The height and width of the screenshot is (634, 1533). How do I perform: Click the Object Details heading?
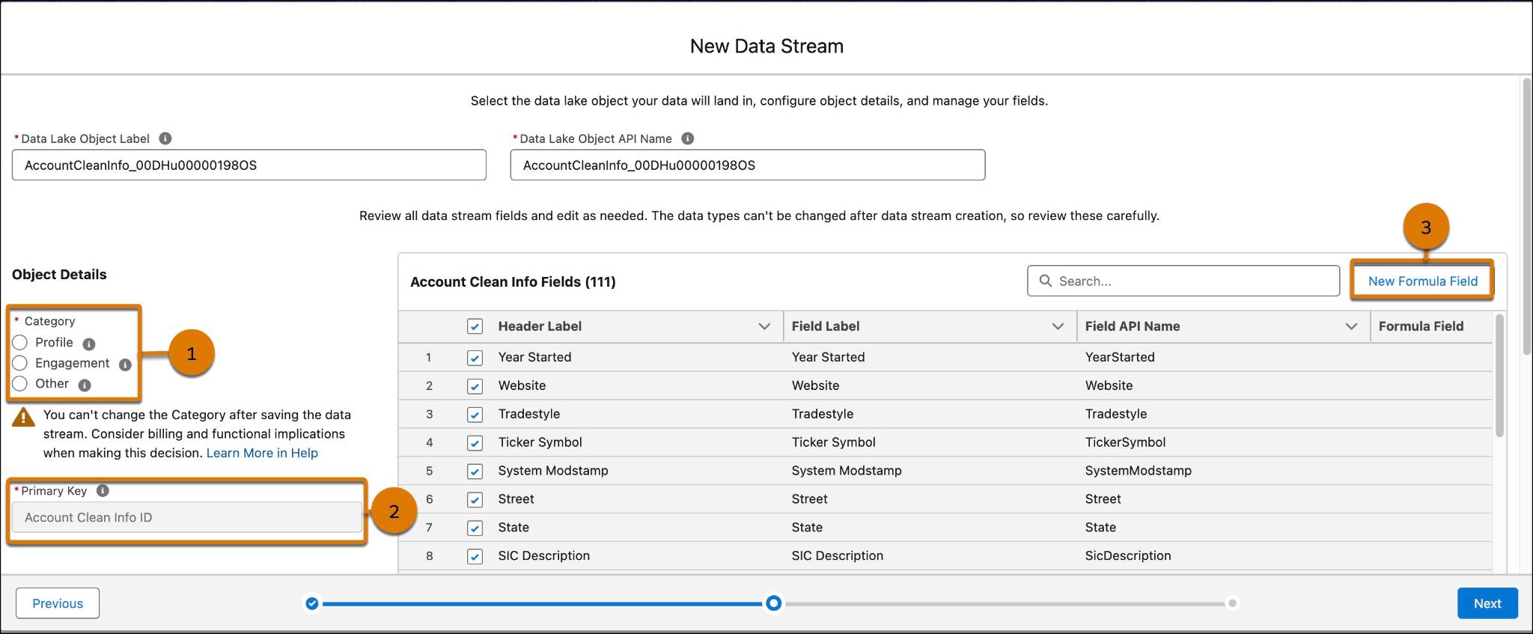click(x=59, y=275)
